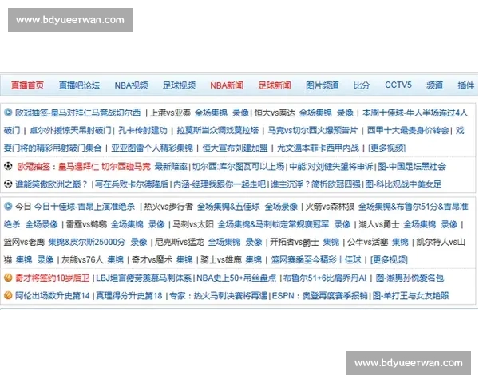This screenshot has width=479, height=383.
Task: Open the link 拉莫斯当众调戏莫拉塔
Action: [x=218, y=130]
